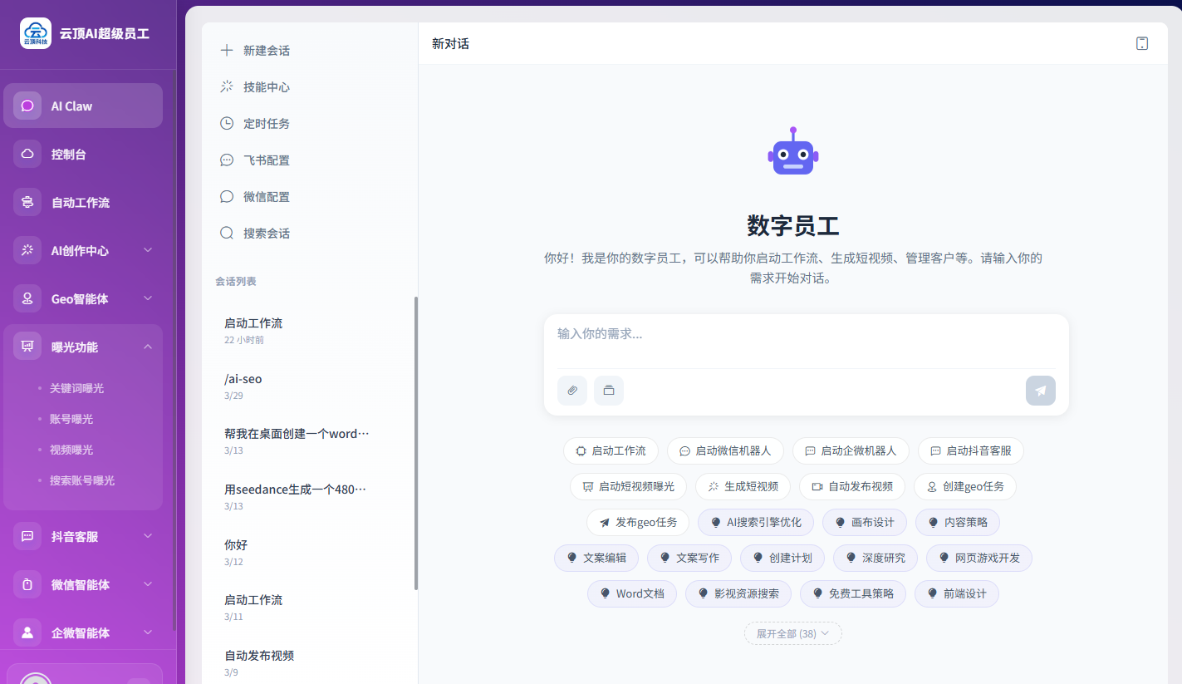Open 自动发布视频 conversation from 3/9
This screenshot has height=684, width=1182.
[x=309, y=662]
